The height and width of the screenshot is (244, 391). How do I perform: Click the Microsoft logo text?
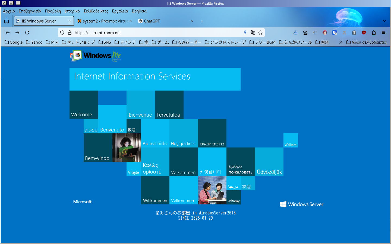[x=82, y=202]
